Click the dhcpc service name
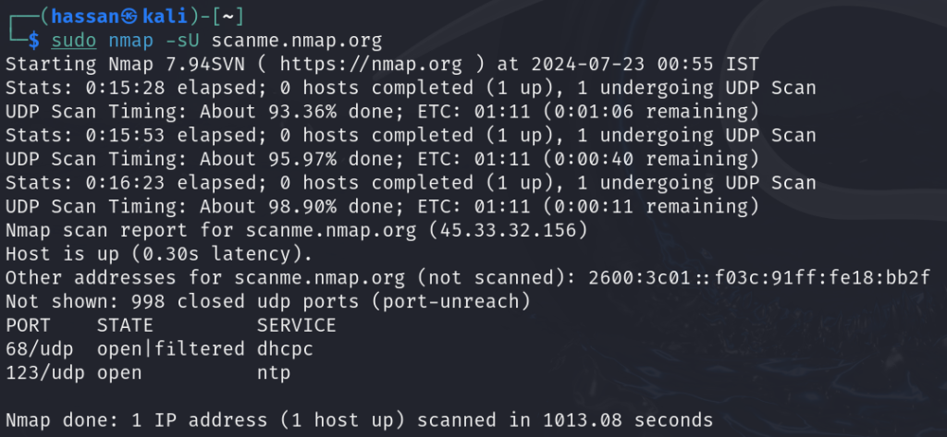This screenshot has height=437, width=947. [x=285, y=349]
